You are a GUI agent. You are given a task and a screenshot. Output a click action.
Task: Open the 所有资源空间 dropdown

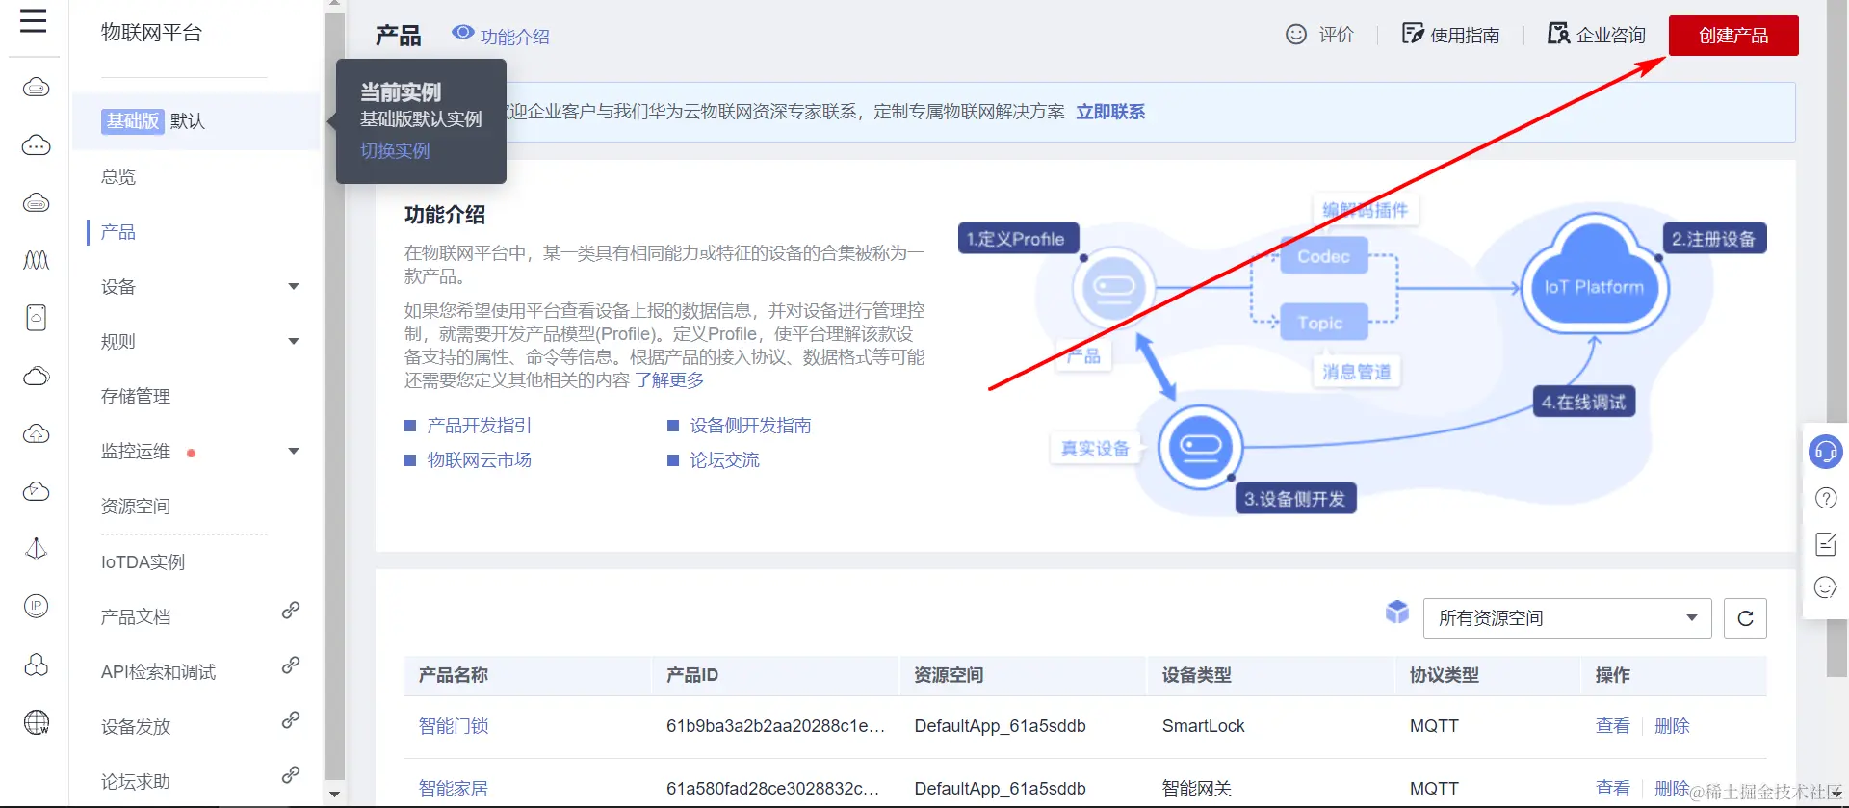point(1567,618)
